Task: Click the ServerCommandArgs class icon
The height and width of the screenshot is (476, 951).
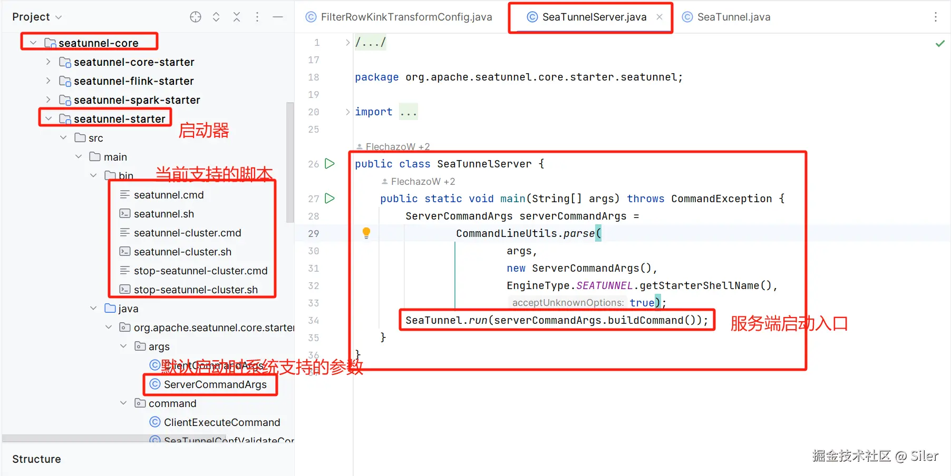Action: (155, 384)
